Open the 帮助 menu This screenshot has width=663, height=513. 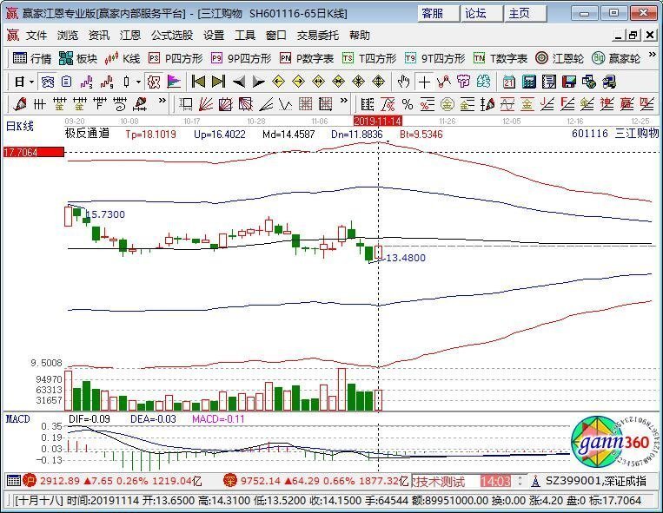[x=360, y=35]
